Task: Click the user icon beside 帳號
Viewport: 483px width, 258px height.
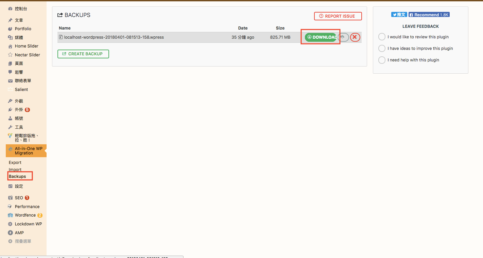Action: click(10, 118)
